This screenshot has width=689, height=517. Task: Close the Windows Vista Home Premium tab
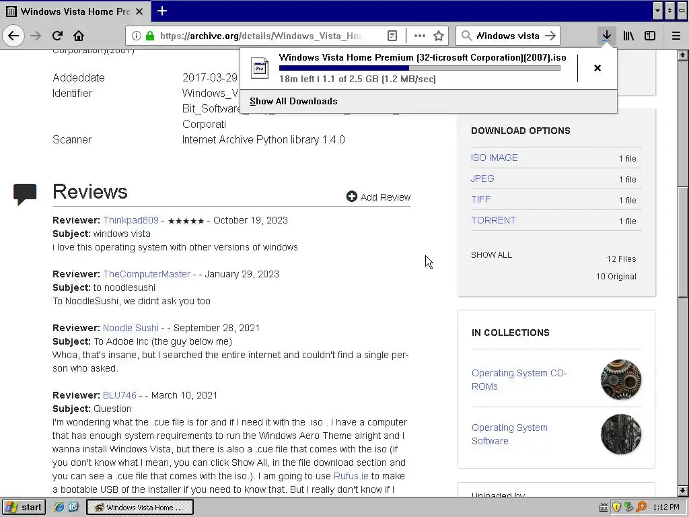coord(139,11)
